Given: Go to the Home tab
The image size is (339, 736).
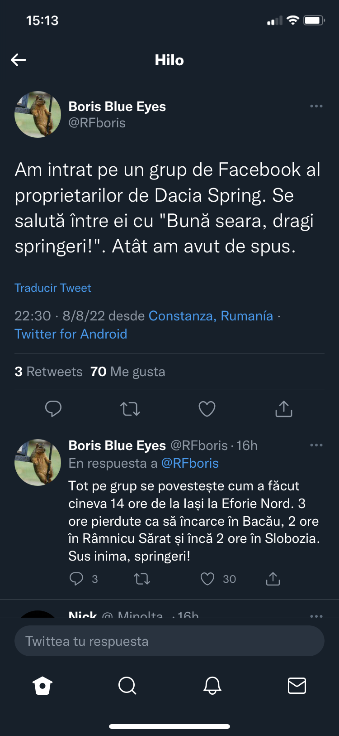Looking at the screenshot, I should click(42, 686).
